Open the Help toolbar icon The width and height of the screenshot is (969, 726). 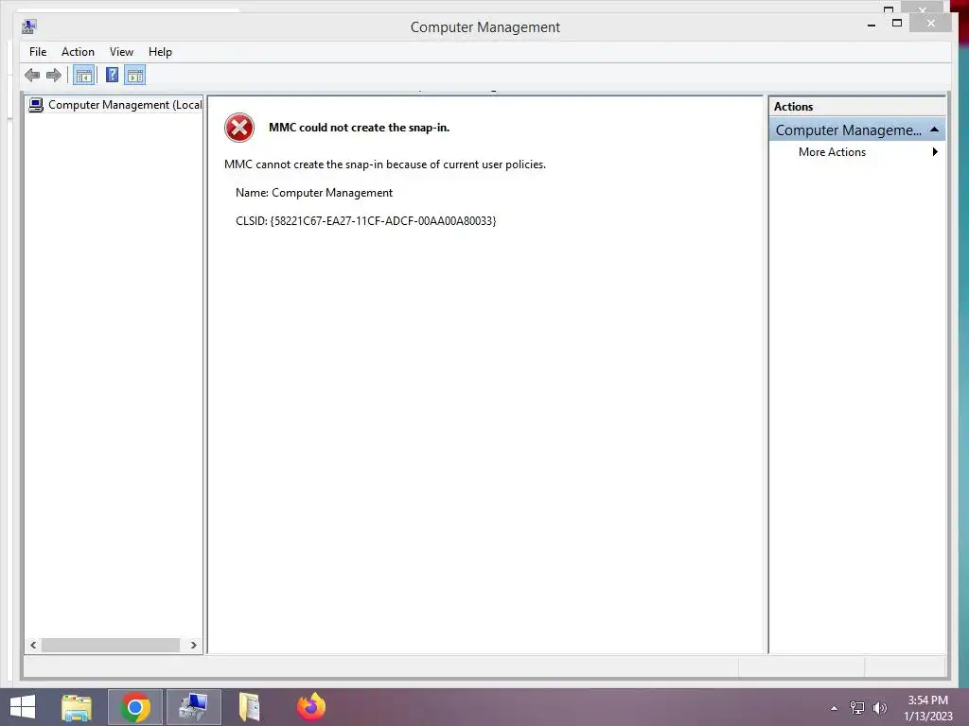pyautogui.click(x=112, y=76)
